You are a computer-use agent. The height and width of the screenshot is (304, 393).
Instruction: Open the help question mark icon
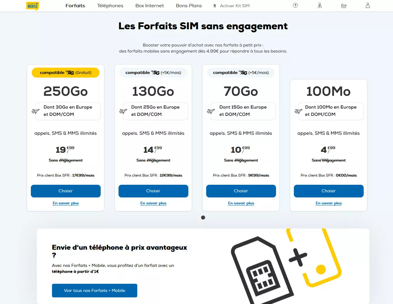295,5
